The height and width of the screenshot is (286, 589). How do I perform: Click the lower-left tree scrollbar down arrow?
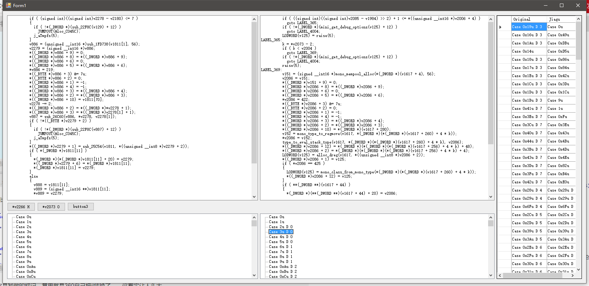click(x=254, y=275)
